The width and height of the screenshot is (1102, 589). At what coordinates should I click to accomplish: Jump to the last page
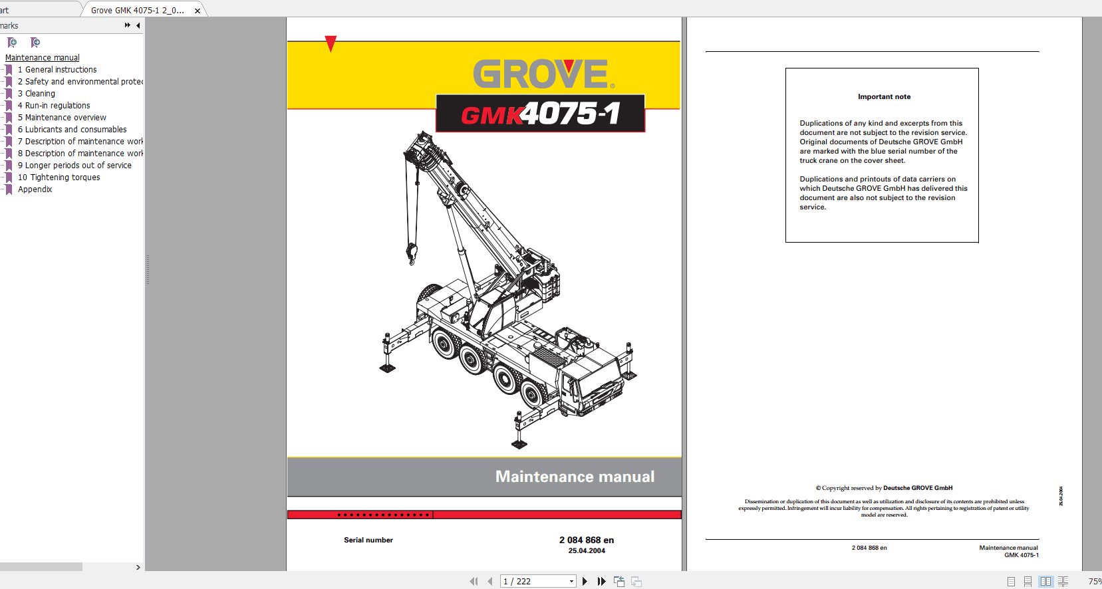point(601,581)
